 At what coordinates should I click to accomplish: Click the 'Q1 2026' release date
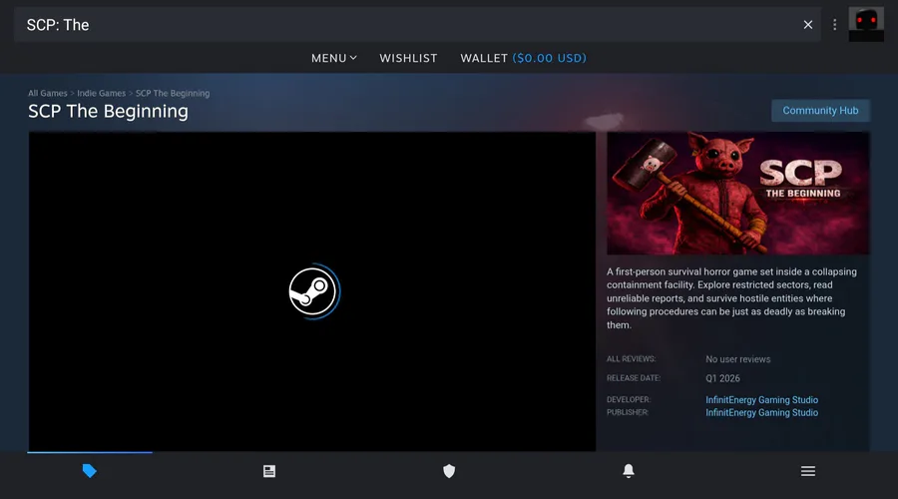coord(722,378)
